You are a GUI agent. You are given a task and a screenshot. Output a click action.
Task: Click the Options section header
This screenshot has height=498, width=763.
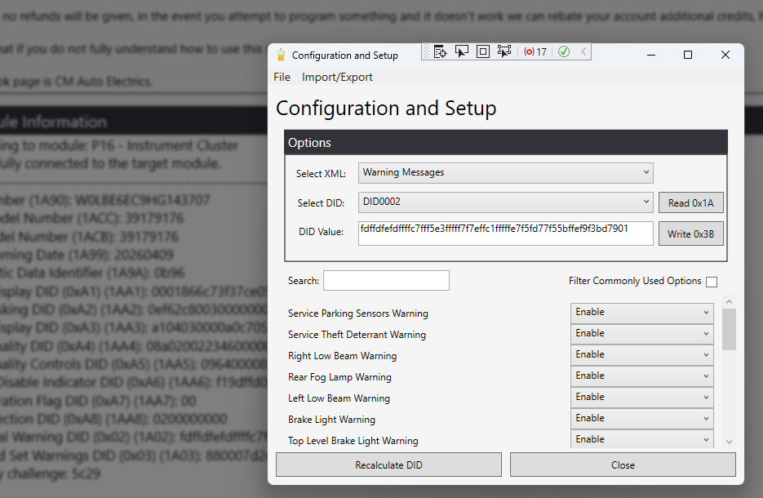(506, 143)
